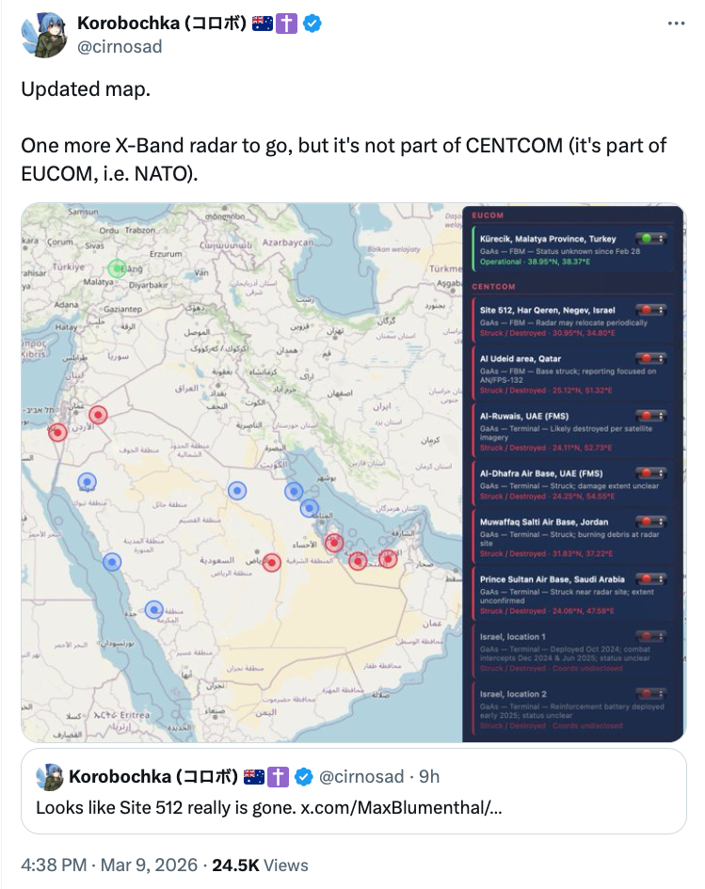Click the blue verified badge beside the top author name
The height and width of the screenshot is (889, 705).
pyautogui.click(x=312, y=24)
